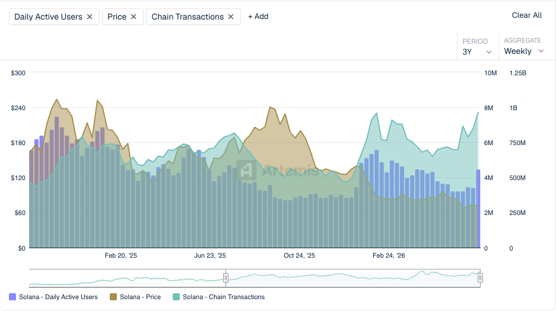Click the $120 price axis label

click(18, 178)
